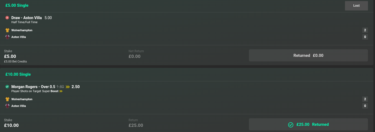Screen dimensions: 375x132
Task: Click the Returned £0.00 bar
Action: 308,55
